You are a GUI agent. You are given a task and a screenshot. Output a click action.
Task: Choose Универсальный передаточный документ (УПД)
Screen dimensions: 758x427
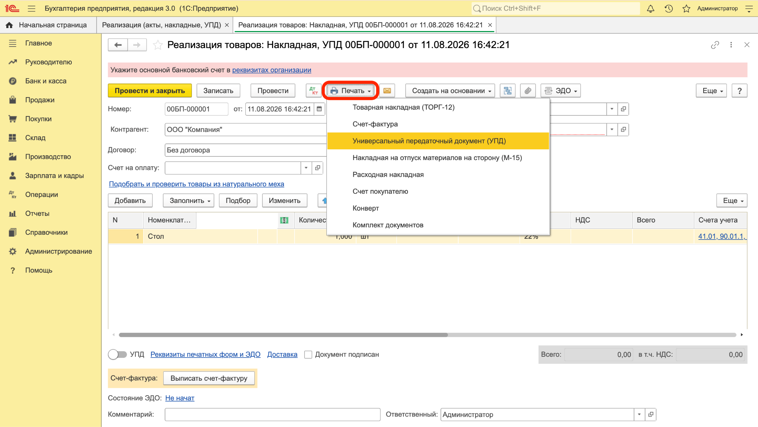point(438,141)
